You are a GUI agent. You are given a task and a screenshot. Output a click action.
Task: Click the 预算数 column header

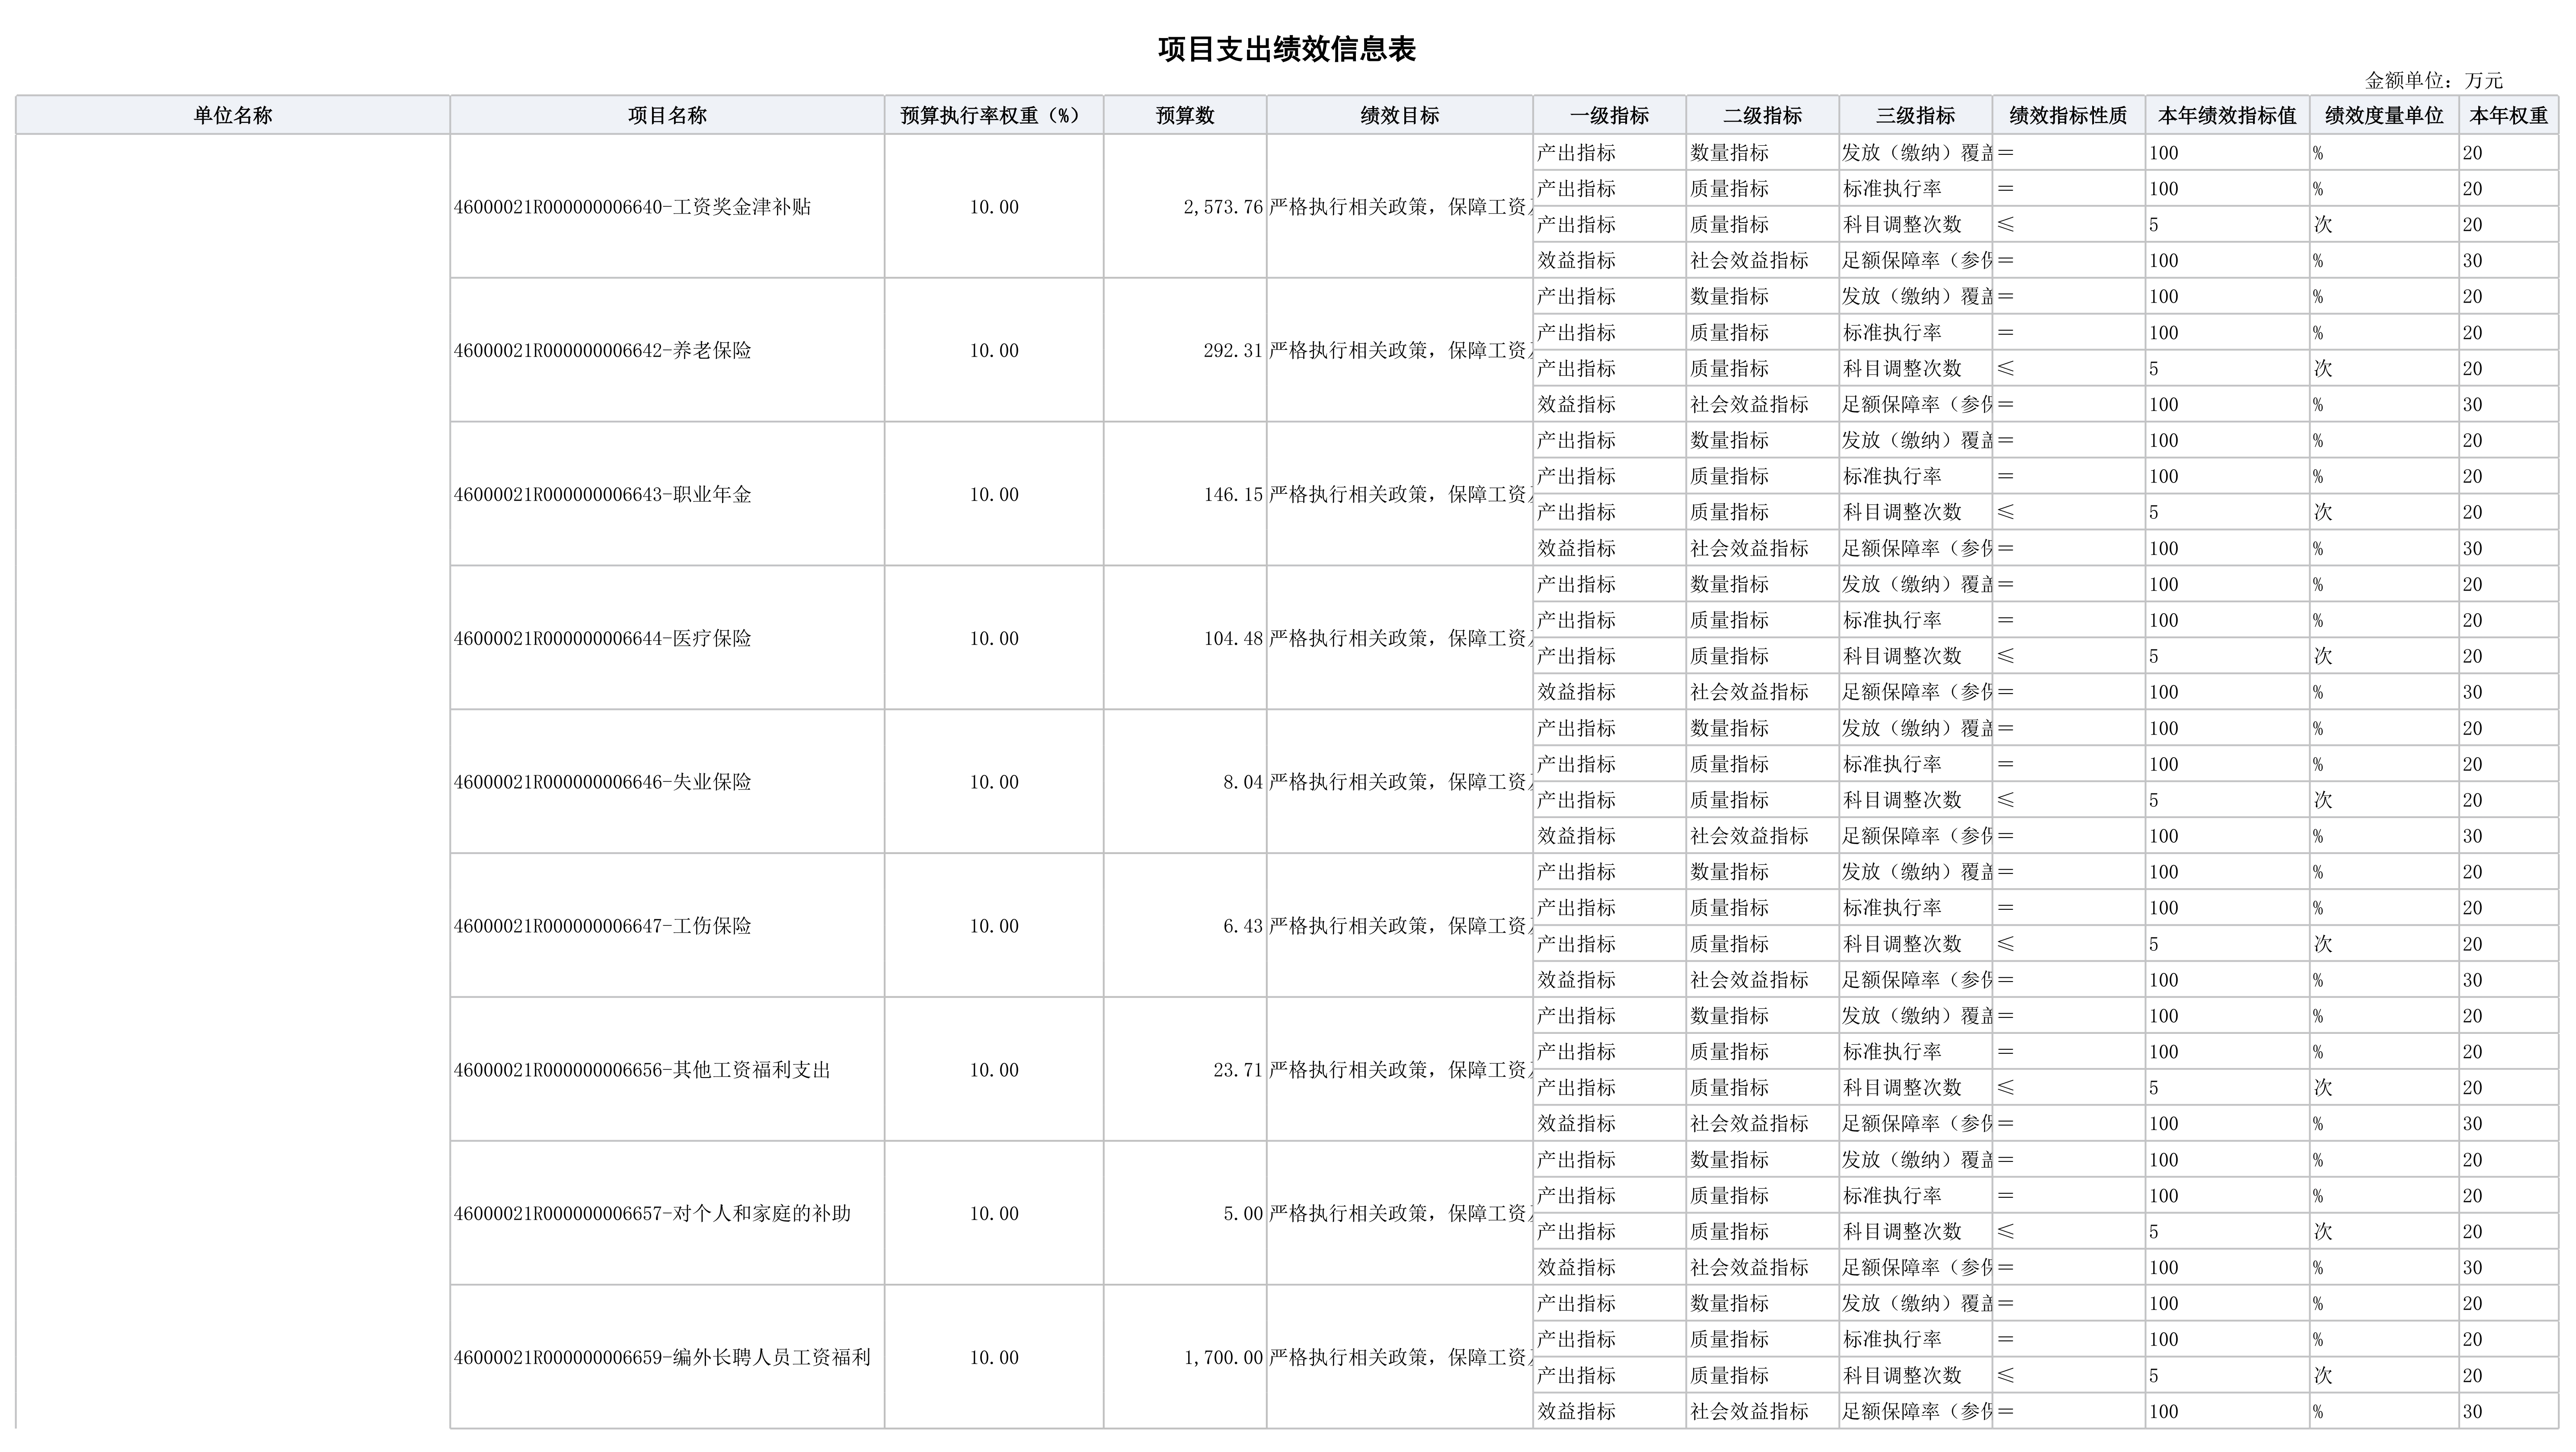(1185, 115)
